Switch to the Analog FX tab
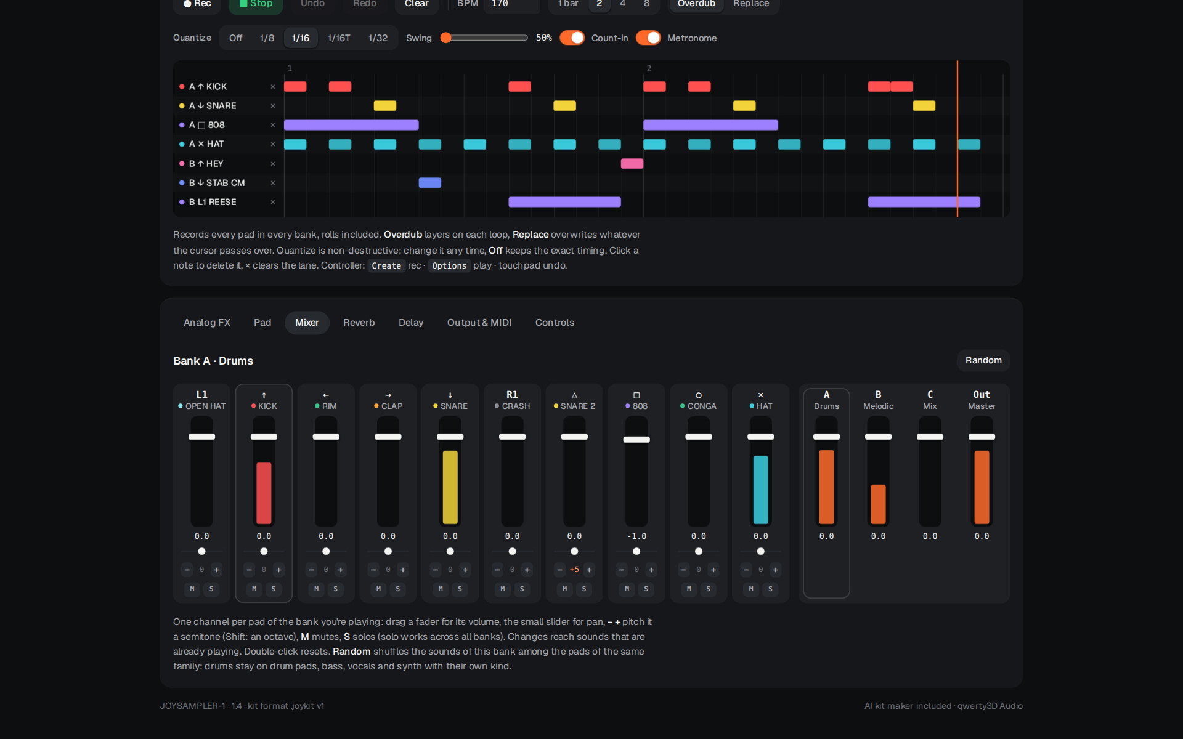This screenshot has width=1183, height=739. [x=207, y=323]
